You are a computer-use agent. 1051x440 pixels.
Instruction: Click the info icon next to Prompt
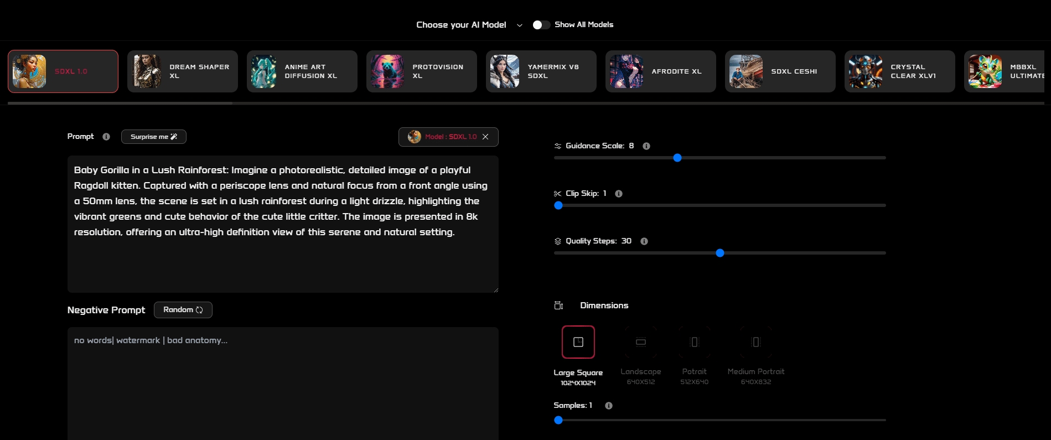click(x=106, y=137)
